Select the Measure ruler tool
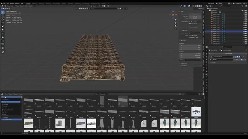This screenshot has height=139, width=248. coord(3,37)
